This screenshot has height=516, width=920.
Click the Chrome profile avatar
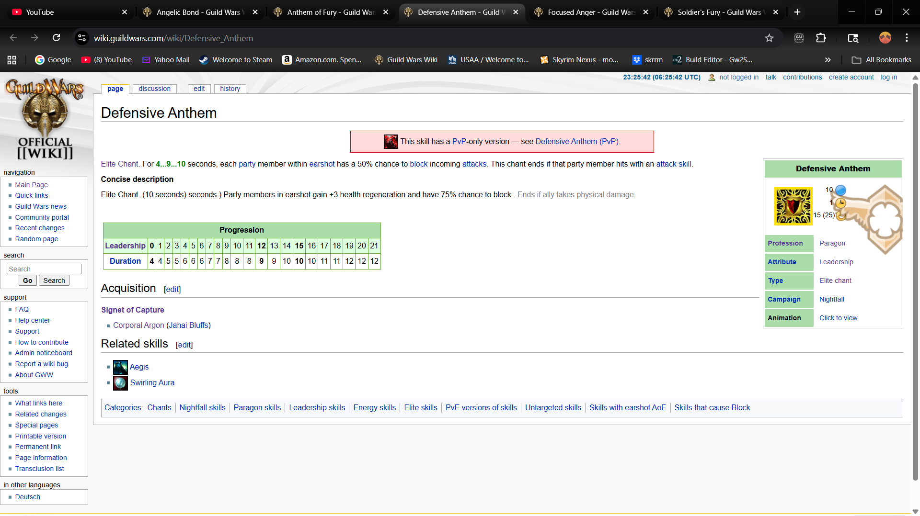click(885, 38)
